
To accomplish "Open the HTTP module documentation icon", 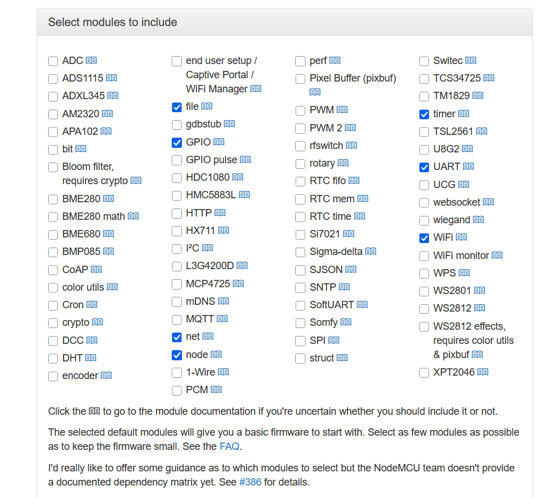I will tap(220, 213).
